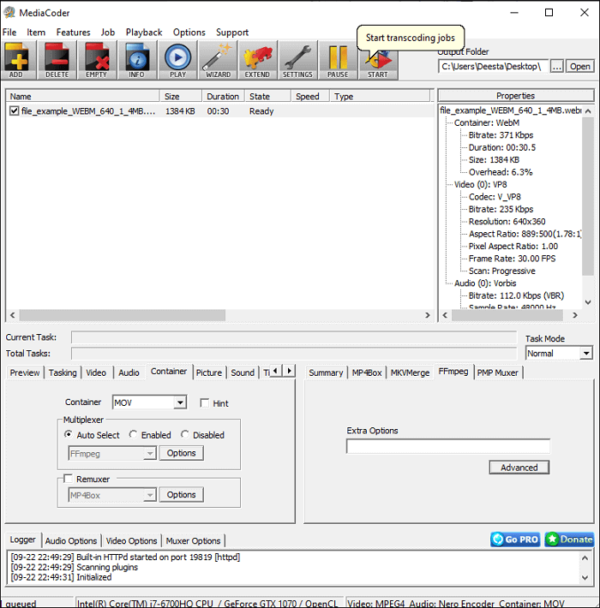Click the Advanced button
This screenshot has height=608, width=600.
point(519,468)
